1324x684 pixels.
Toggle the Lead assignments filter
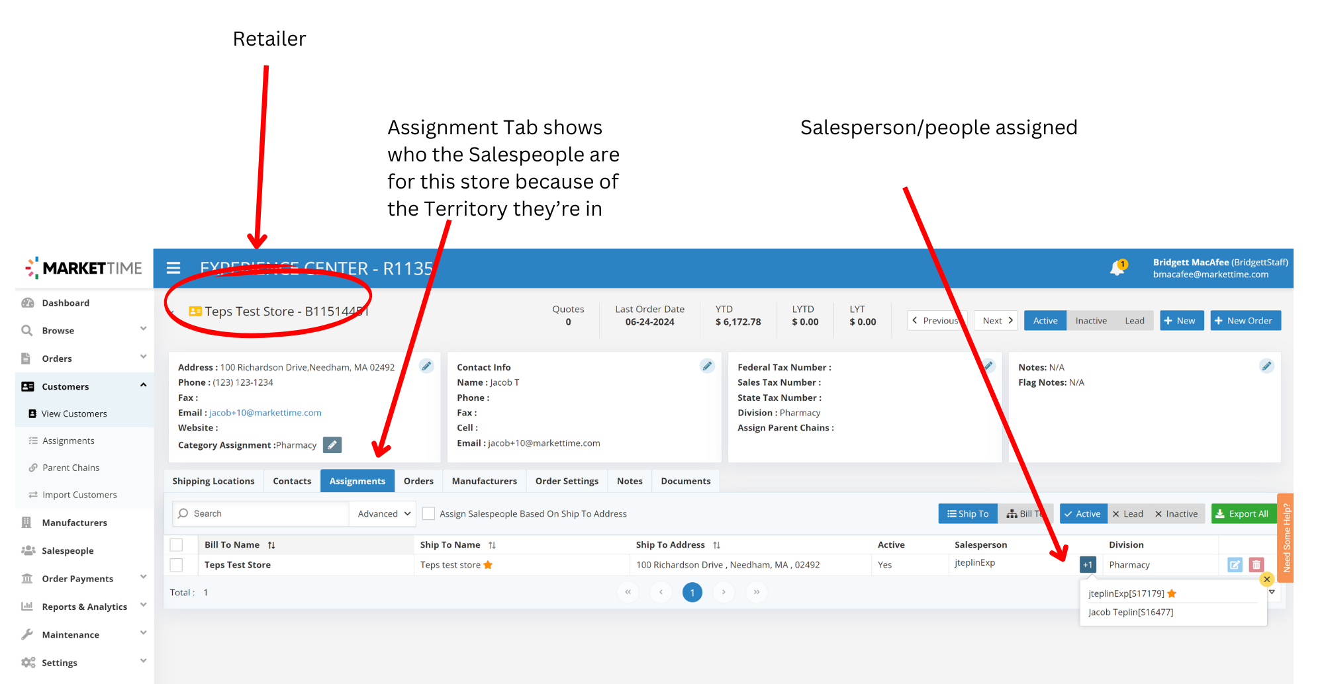click(x=1128, y=513)
